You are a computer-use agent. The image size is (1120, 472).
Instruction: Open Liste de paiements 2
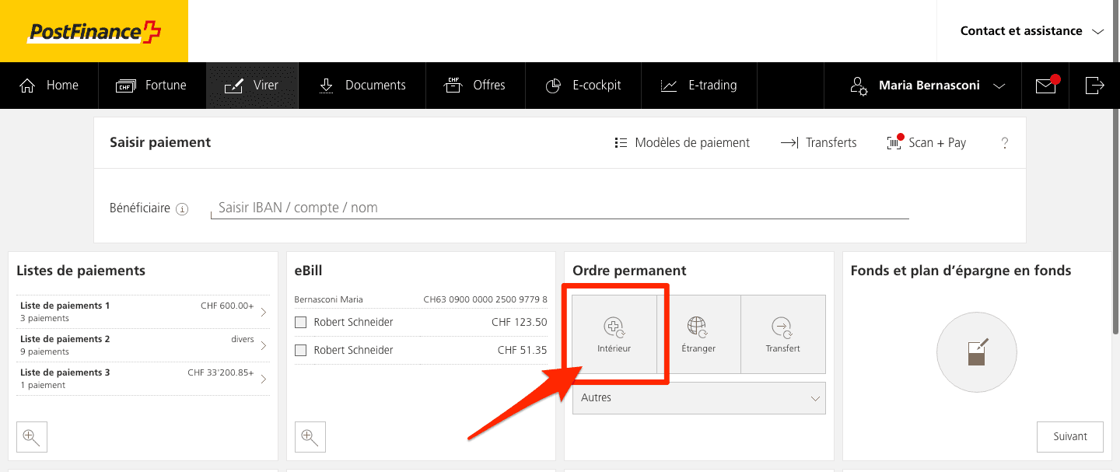143,345
